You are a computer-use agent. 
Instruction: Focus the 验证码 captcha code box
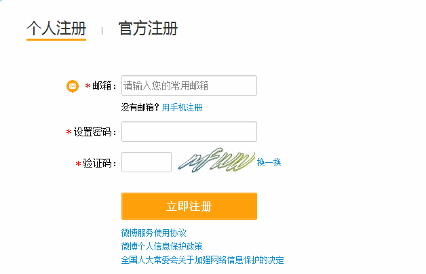tap(147, 162)
